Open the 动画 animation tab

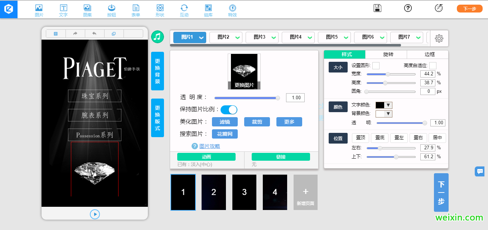[206, 157]
